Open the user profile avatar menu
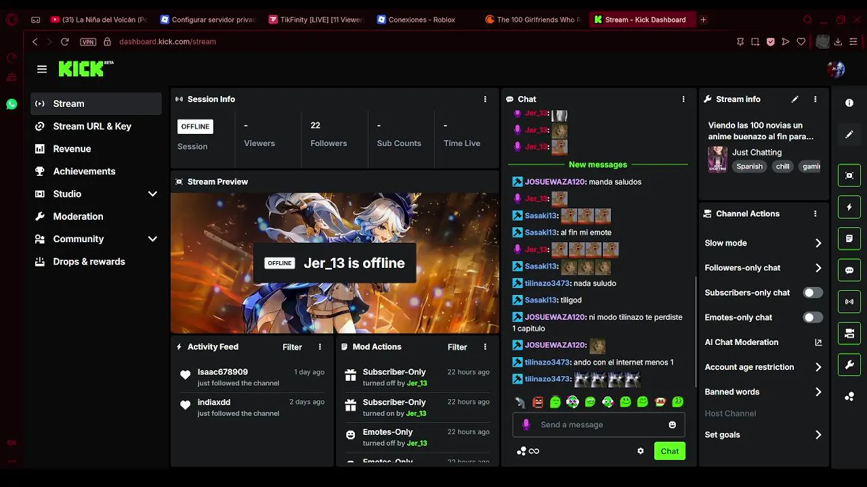This screenshot has height=487, width=867. (x=836, y=68)
